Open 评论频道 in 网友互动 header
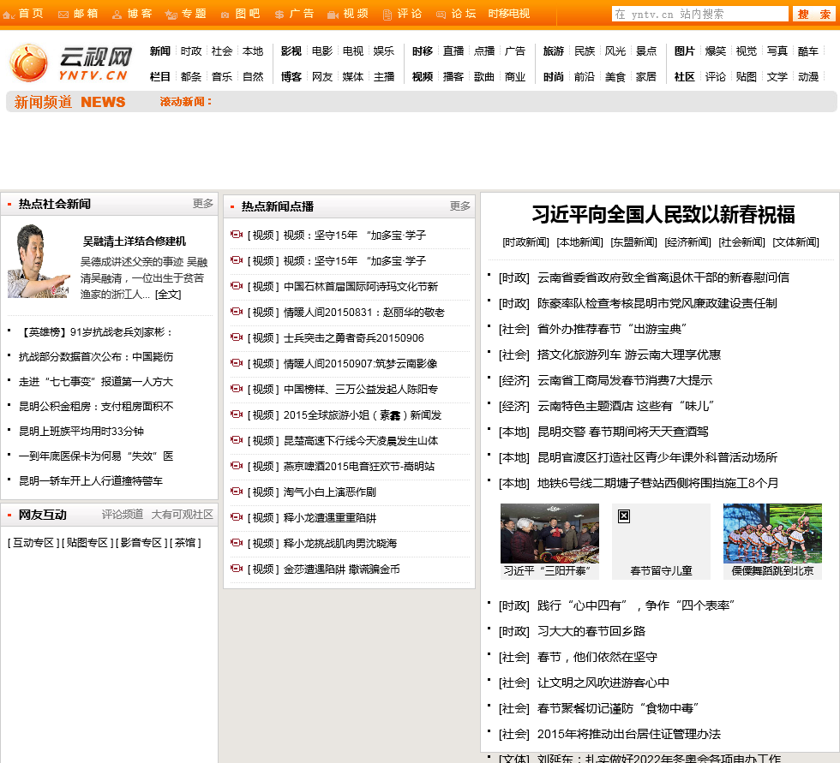840x763 pixels. tap(123, 515)
